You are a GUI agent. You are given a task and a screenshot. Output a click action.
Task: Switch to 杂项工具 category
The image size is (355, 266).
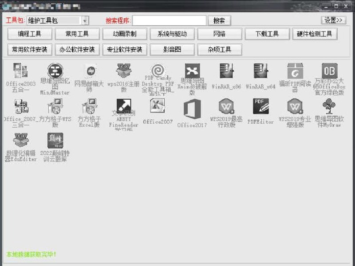(x=220, y=50)
